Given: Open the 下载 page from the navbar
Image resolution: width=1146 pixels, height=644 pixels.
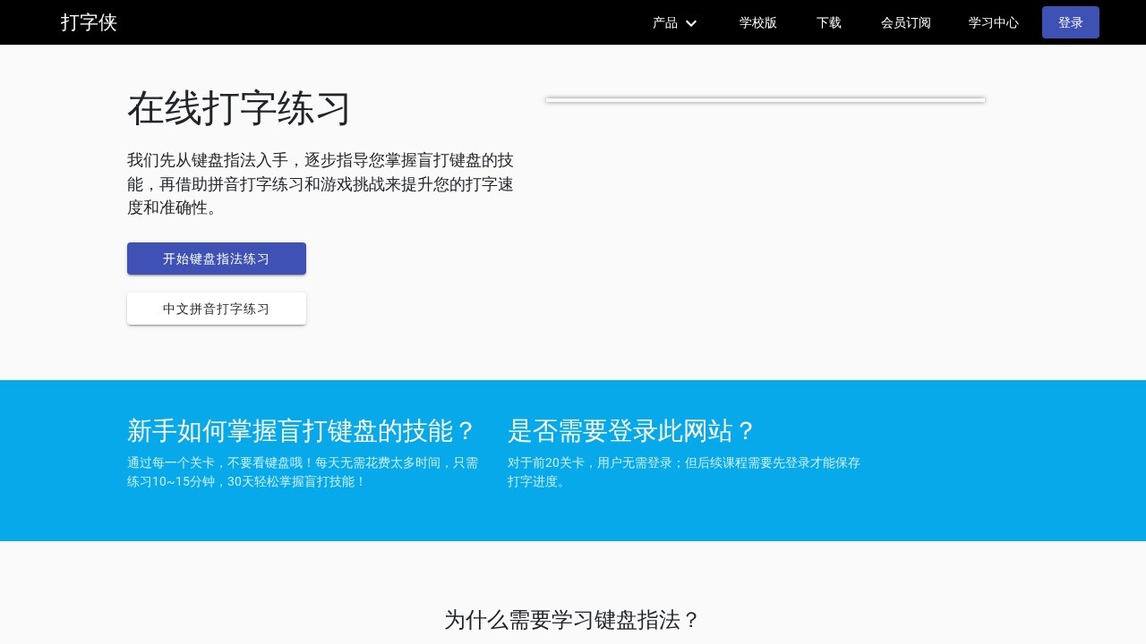Looking at the screenshot, I should pyautogui.click(x=828, y=22).
